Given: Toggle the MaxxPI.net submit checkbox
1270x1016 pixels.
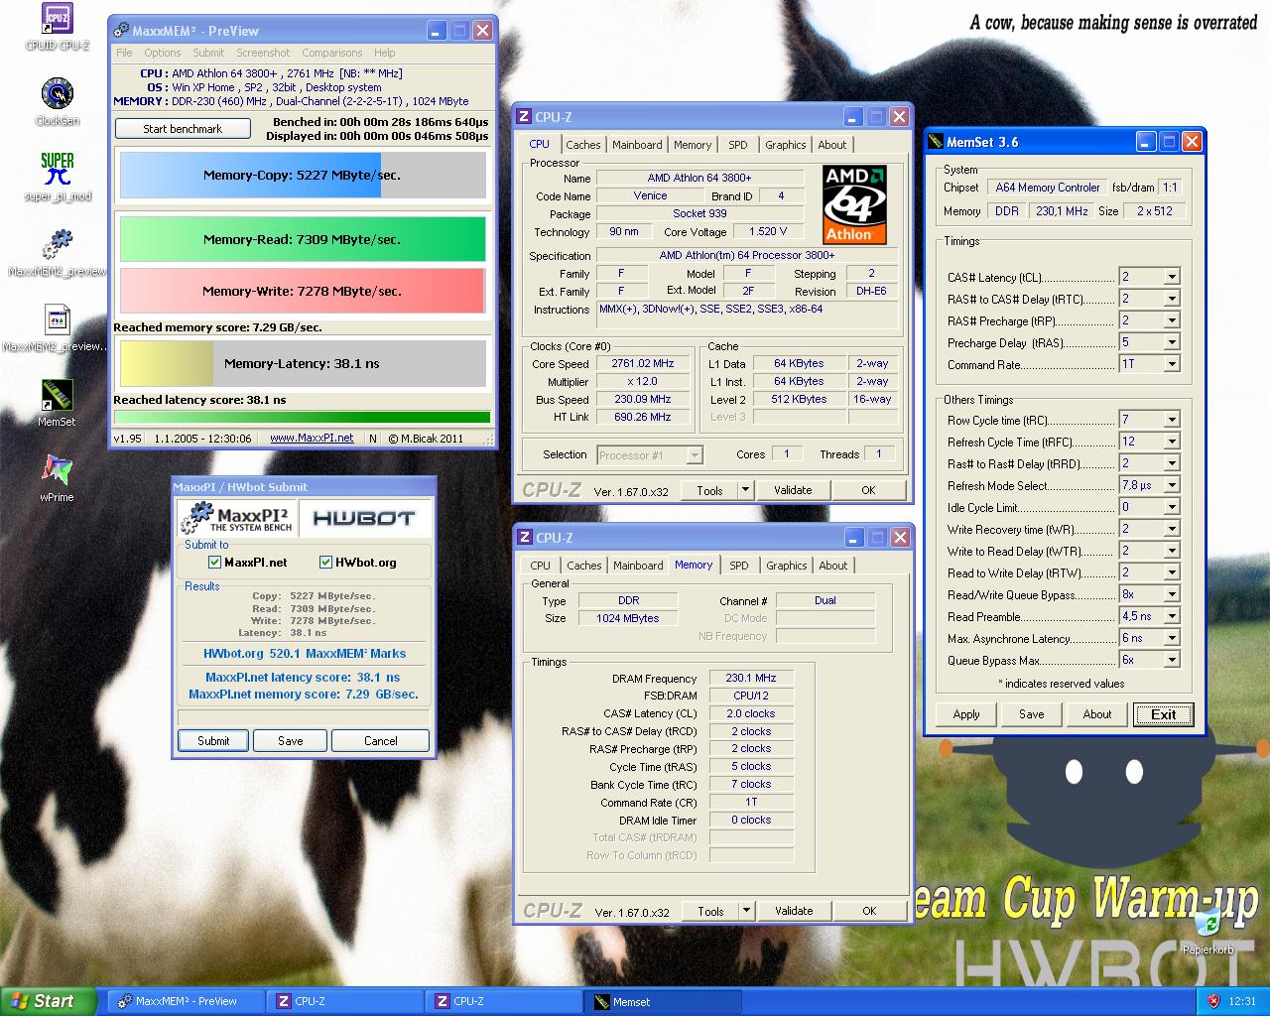Looking at the screenshot, I should [214, 562].
